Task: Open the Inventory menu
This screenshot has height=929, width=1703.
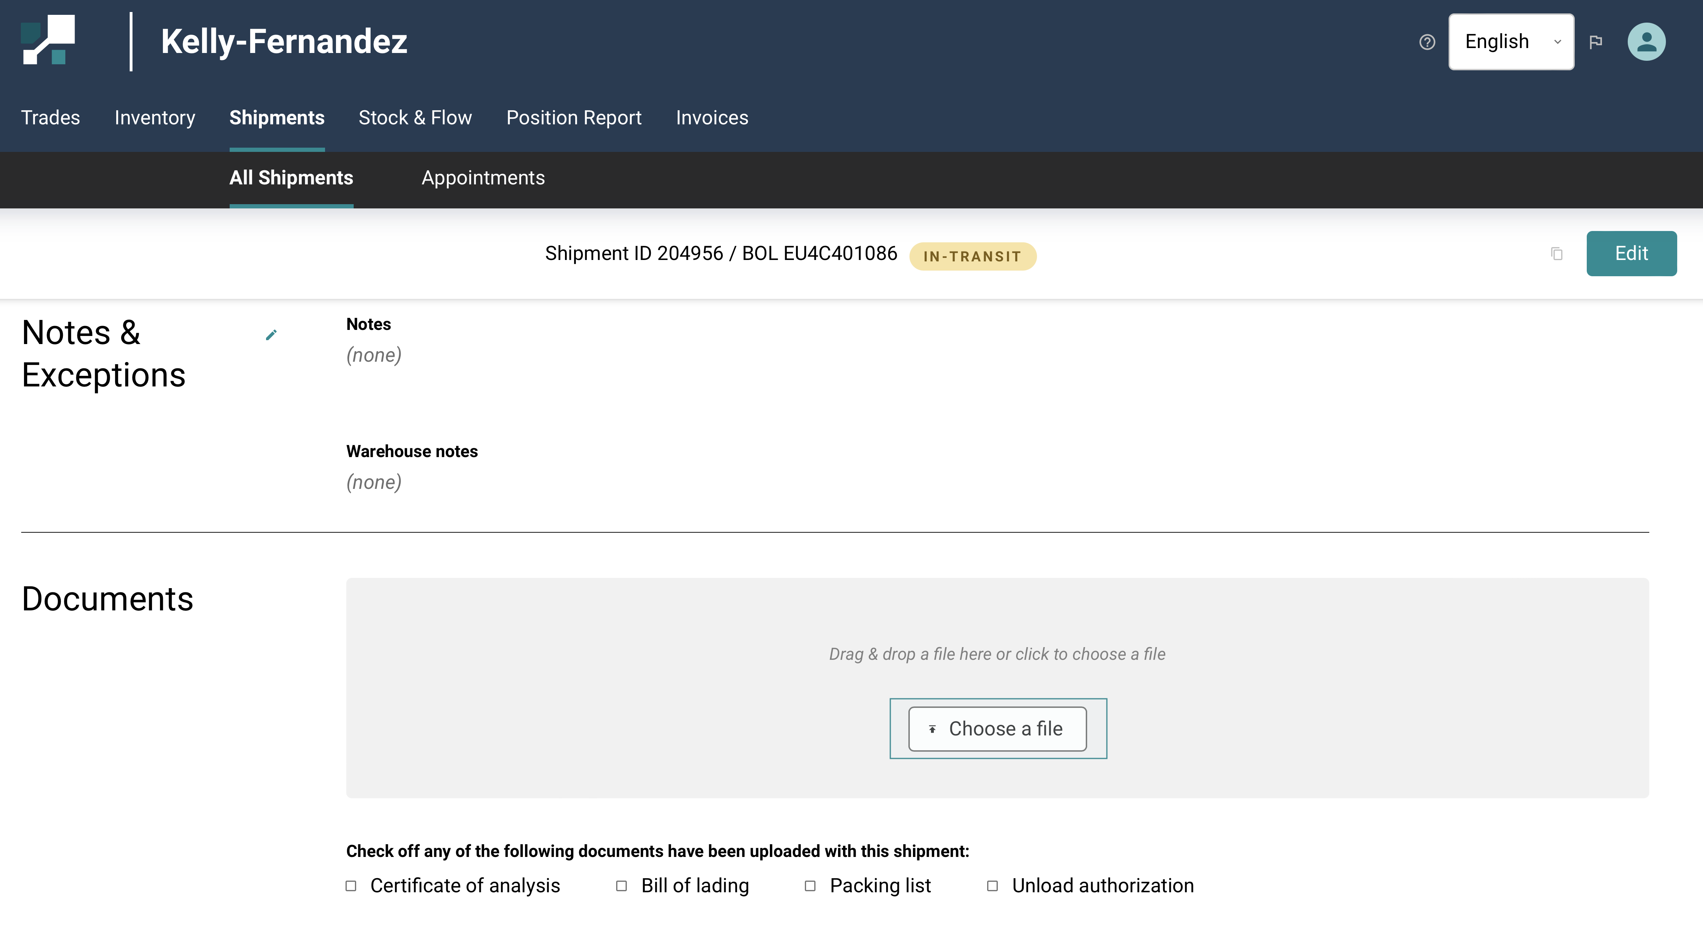Action: (x=155, y=118)
